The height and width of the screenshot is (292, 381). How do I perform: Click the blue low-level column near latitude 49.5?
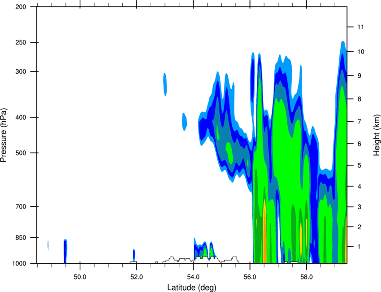tap(65, 251)
